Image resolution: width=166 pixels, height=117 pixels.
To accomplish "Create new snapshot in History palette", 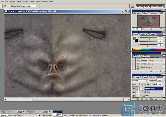I will [x=156, y=71].
